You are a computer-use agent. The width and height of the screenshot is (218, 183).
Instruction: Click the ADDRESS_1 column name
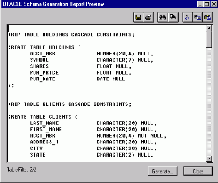click(x=44, y=142)
